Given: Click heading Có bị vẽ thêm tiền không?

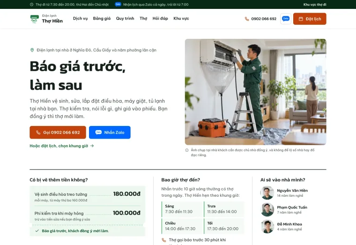Looking at the screenshot, I should pos(59,180).
